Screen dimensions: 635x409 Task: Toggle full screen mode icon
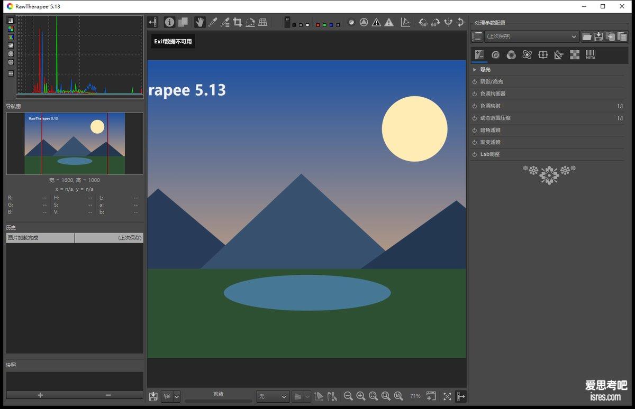coord(448,396)
